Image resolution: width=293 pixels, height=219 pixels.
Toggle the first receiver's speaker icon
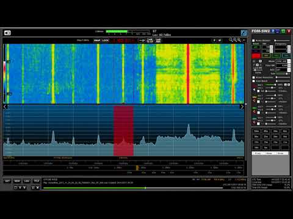254,89
